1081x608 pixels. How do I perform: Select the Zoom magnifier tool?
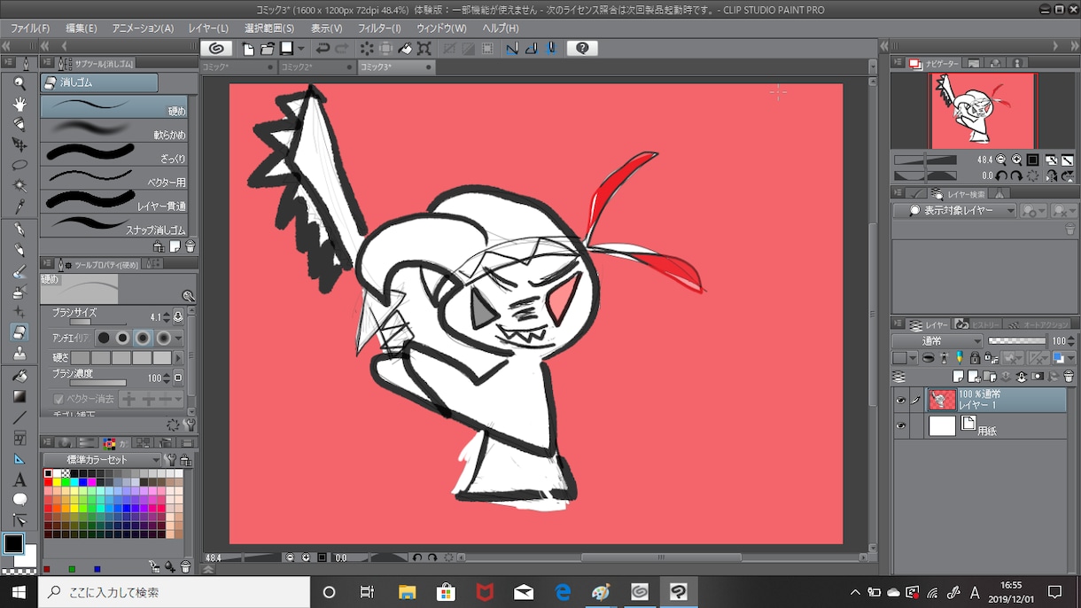(19, 83)
